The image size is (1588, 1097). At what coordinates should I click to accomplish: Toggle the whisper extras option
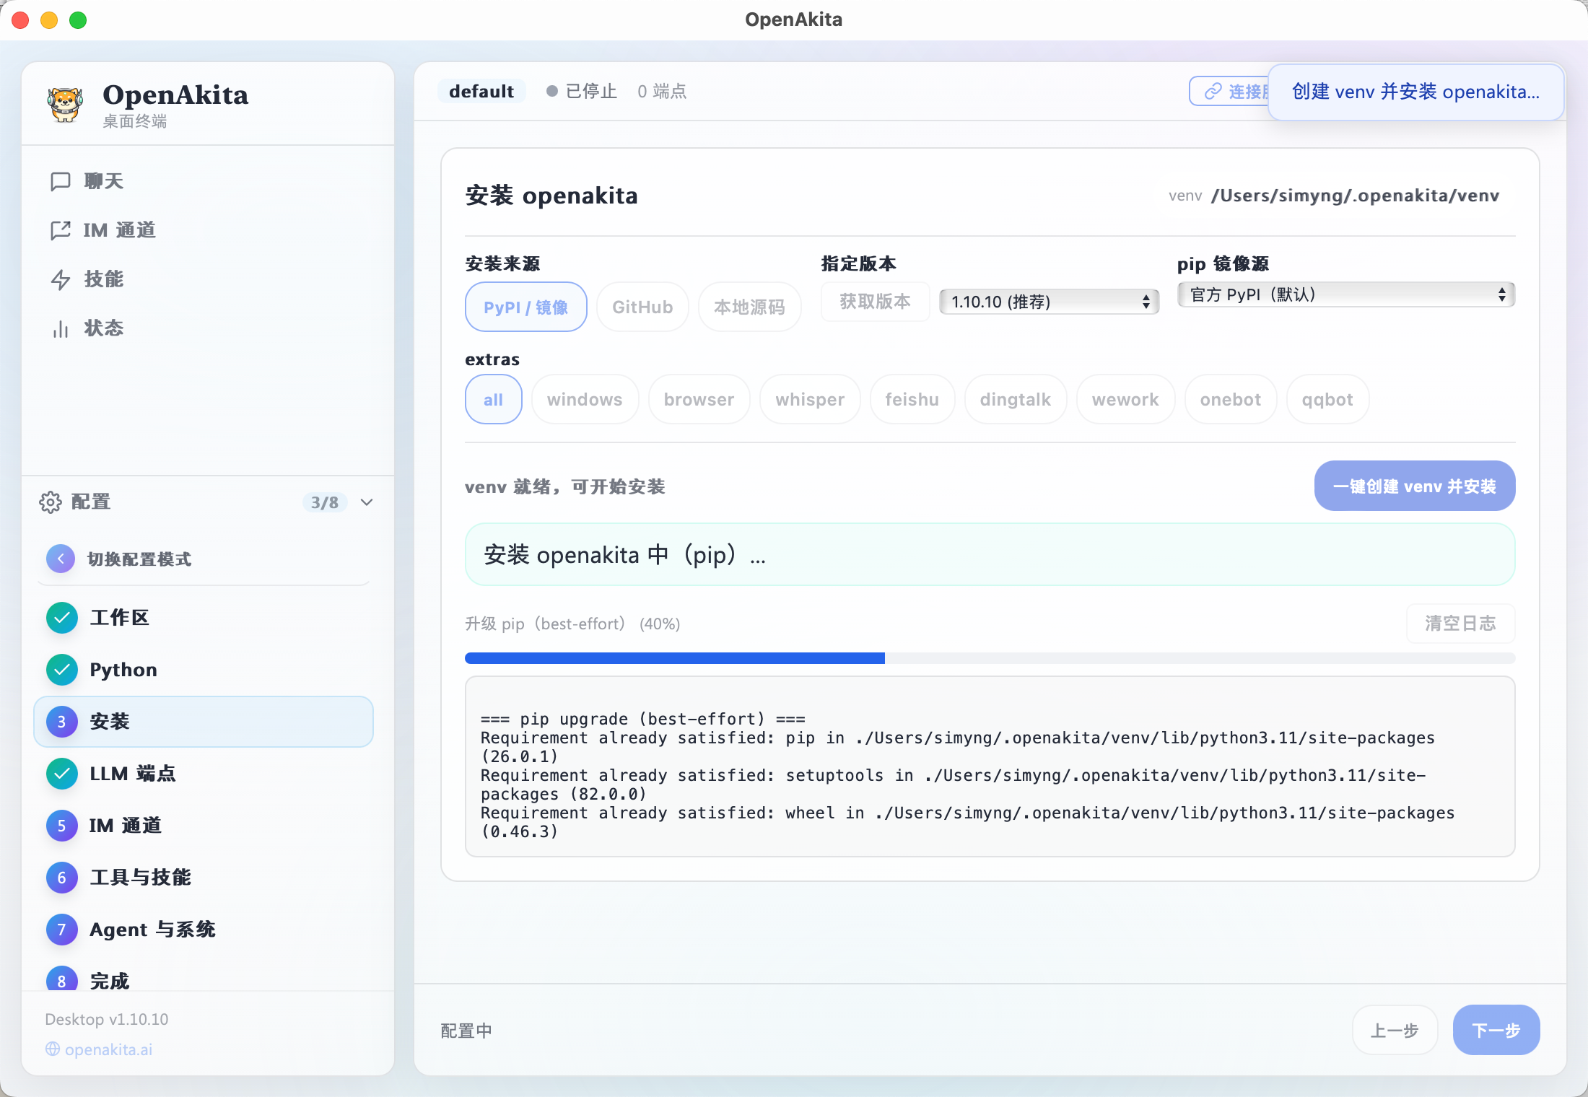click(809, 400)
